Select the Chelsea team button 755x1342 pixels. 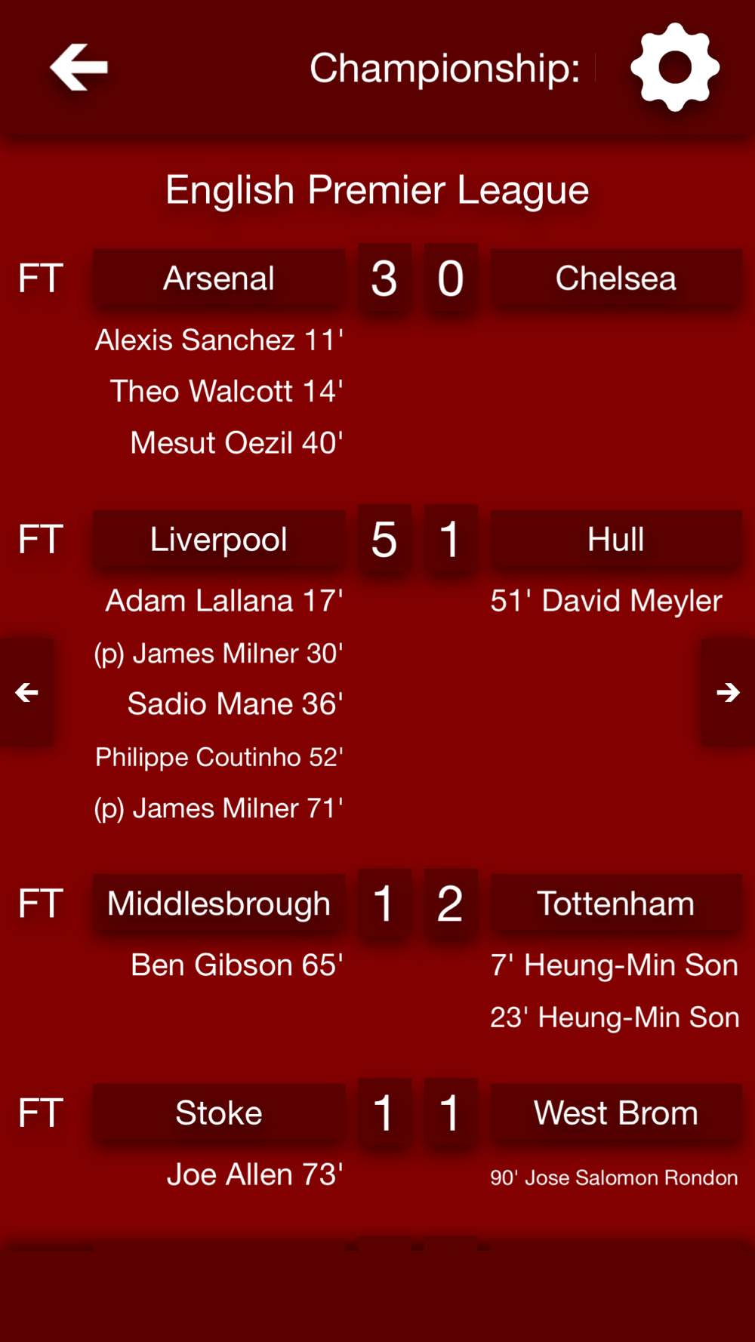[x=615, y=278]
